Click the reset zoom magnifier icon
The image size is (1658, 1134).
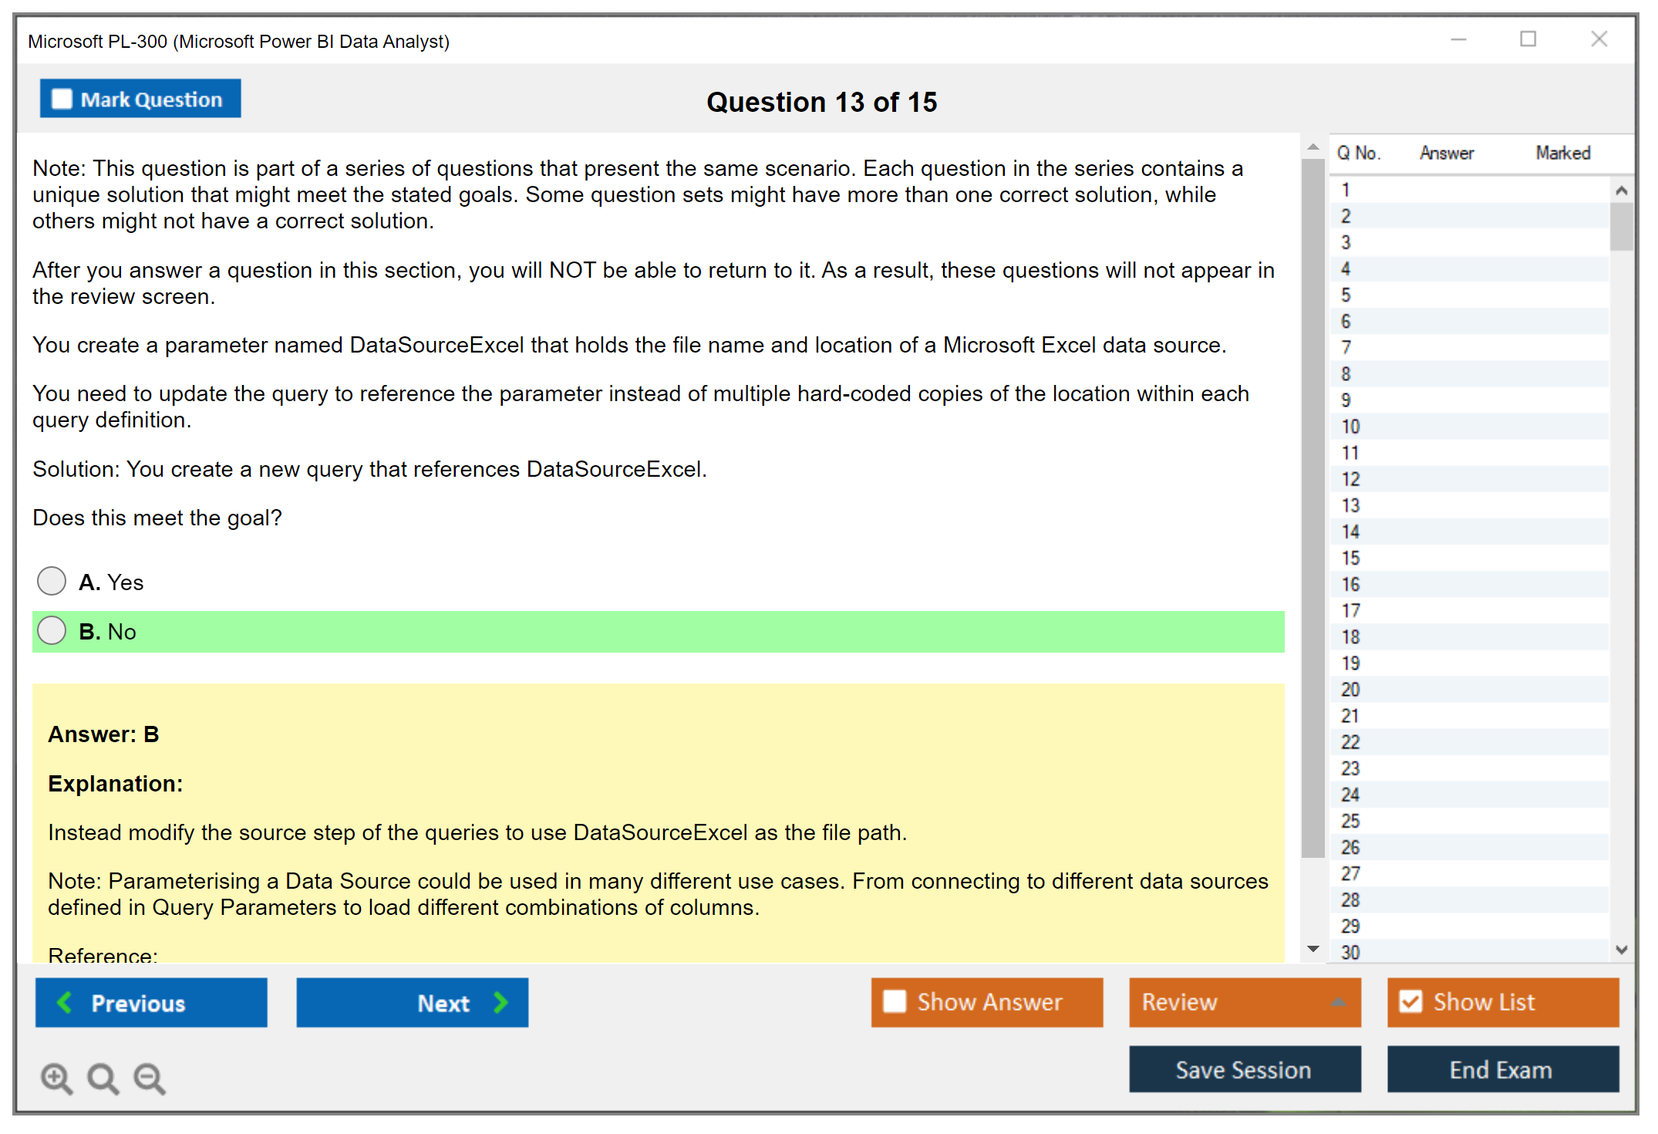click(x=103, y=1078)
